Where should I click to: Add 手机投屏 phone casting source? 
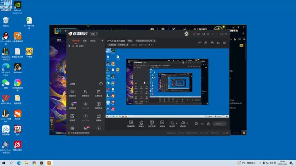(152, 124)
